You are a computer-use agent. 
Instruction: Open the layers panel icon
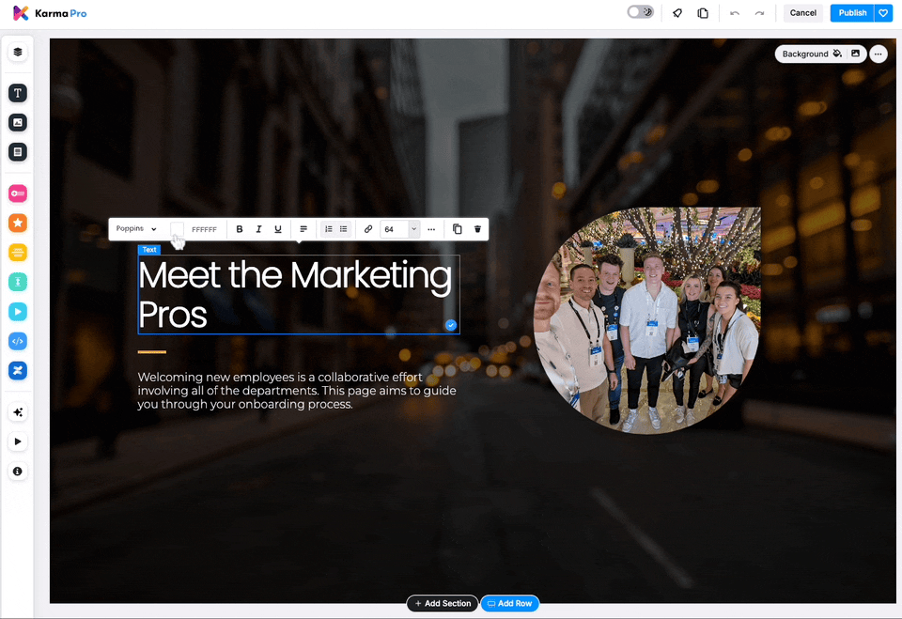18,53
